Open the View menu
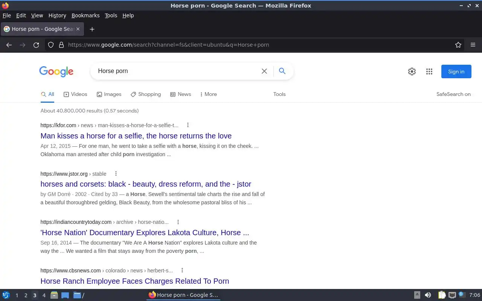 click(x=37, y=15)
